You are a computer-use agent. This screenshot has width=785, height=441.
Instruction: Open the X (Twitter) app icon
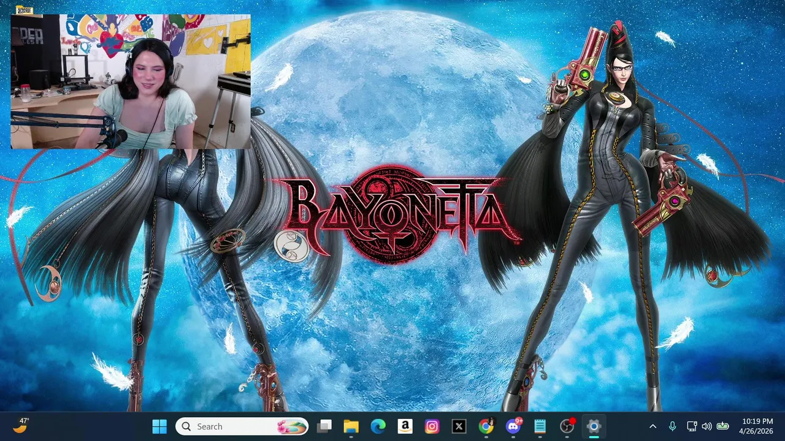(459, 426)
